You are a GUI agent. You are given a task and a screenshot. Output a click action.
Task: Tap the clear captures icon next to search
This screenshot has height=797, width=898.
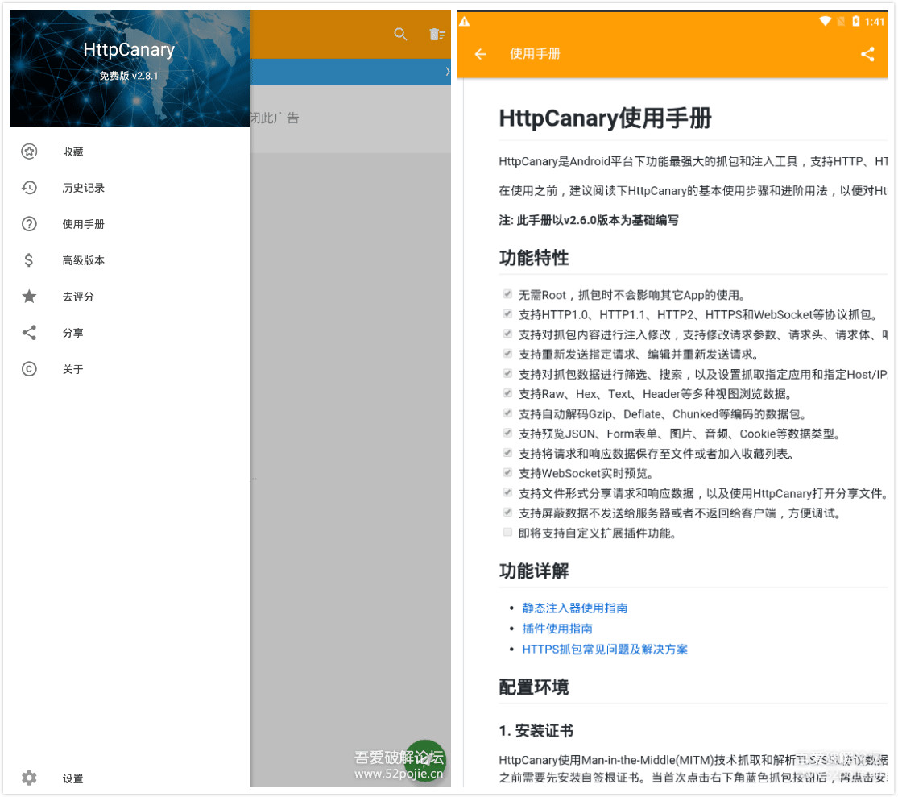tap(437, 35)
